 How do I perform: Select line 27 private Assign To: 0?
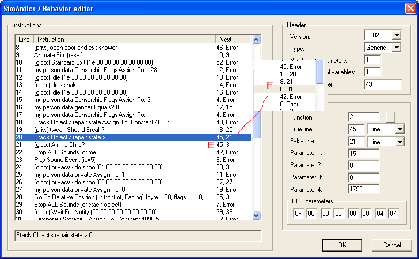(x=133, y=190)
